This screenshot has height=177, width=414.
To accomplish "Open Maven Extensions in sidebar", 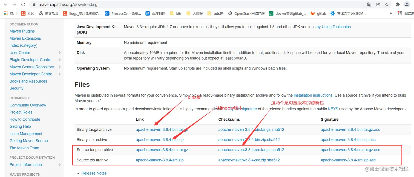I will tap(25, 38).
